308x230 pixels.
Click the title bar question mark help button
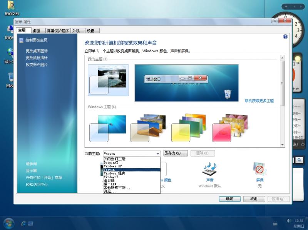[275, 20]
